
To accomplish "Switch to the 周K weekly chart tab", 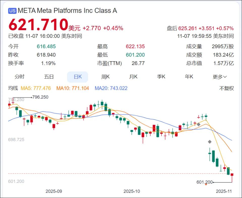I will tap(105, 77).
